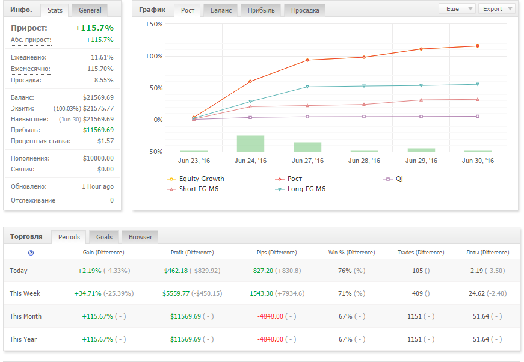Toggle the Qj legend series
The height and width of the screenshot is (362, 524).
(x=393, y=179)
